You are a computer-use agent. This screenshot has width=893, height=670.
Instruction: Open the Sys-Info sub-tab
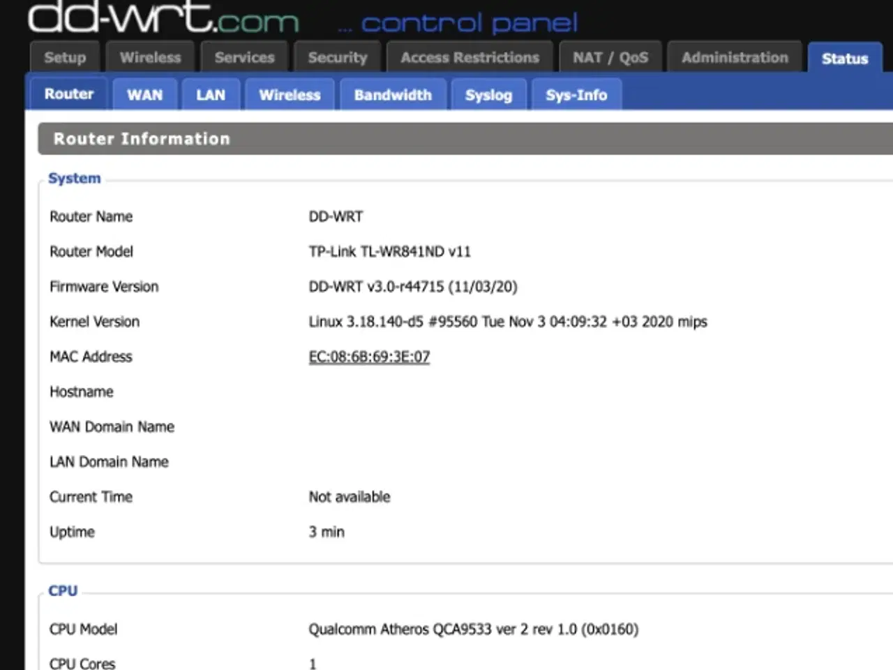(576, 95)
